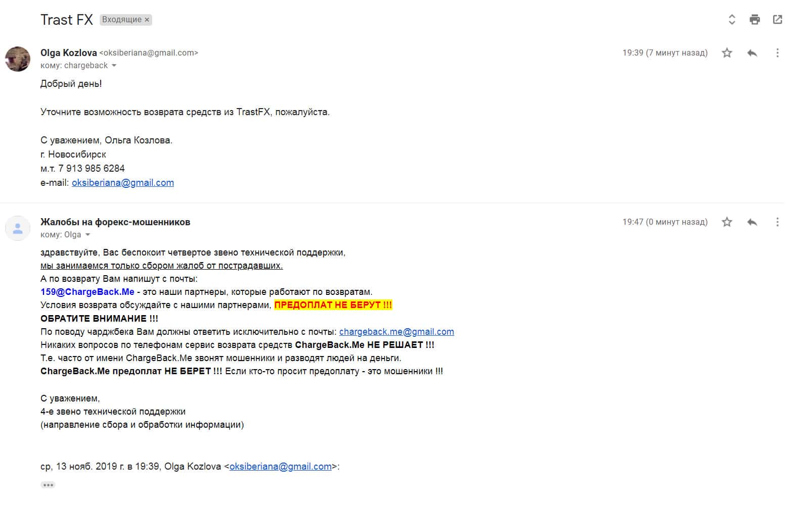Expand trimmed quoted content ellipsis
793x508 pixels.
[48, 485]
